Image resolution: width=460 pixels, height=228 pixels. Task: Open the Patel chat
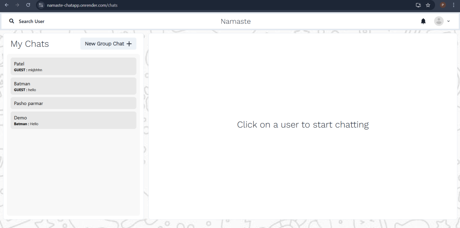tap(73, 66)
